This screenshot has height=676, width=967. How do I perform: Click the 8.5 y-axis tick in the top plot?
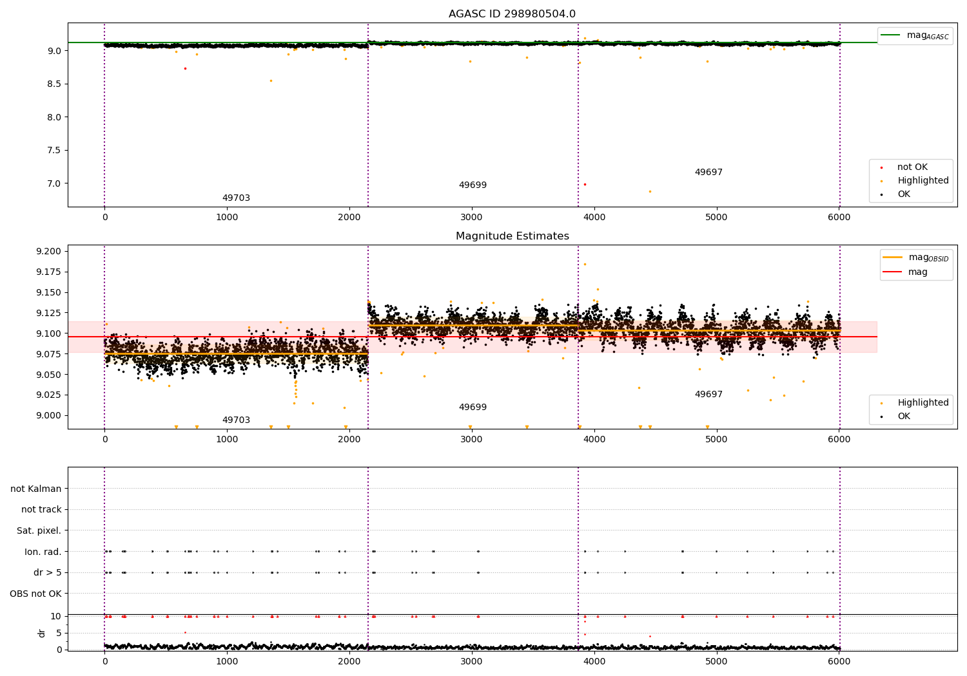[55, 84]
